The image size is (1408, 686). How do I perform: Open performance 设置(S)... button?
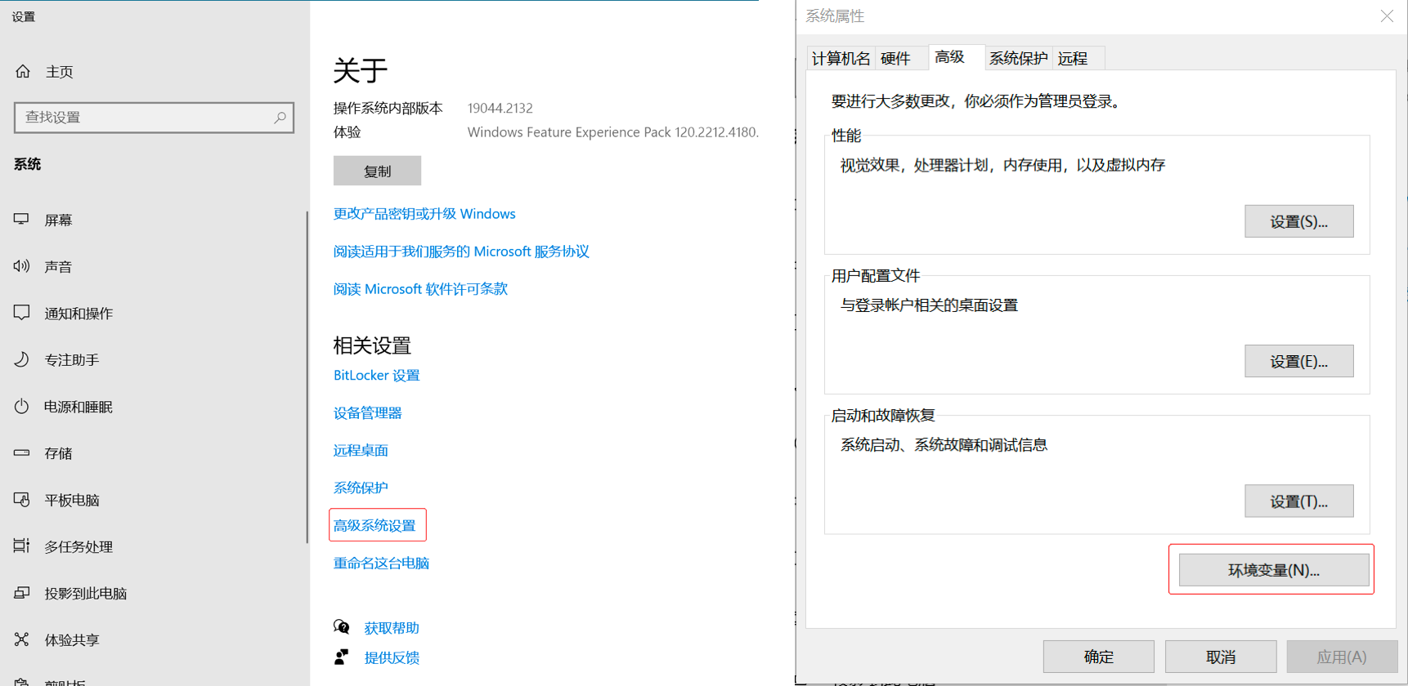click(1298, 221)
